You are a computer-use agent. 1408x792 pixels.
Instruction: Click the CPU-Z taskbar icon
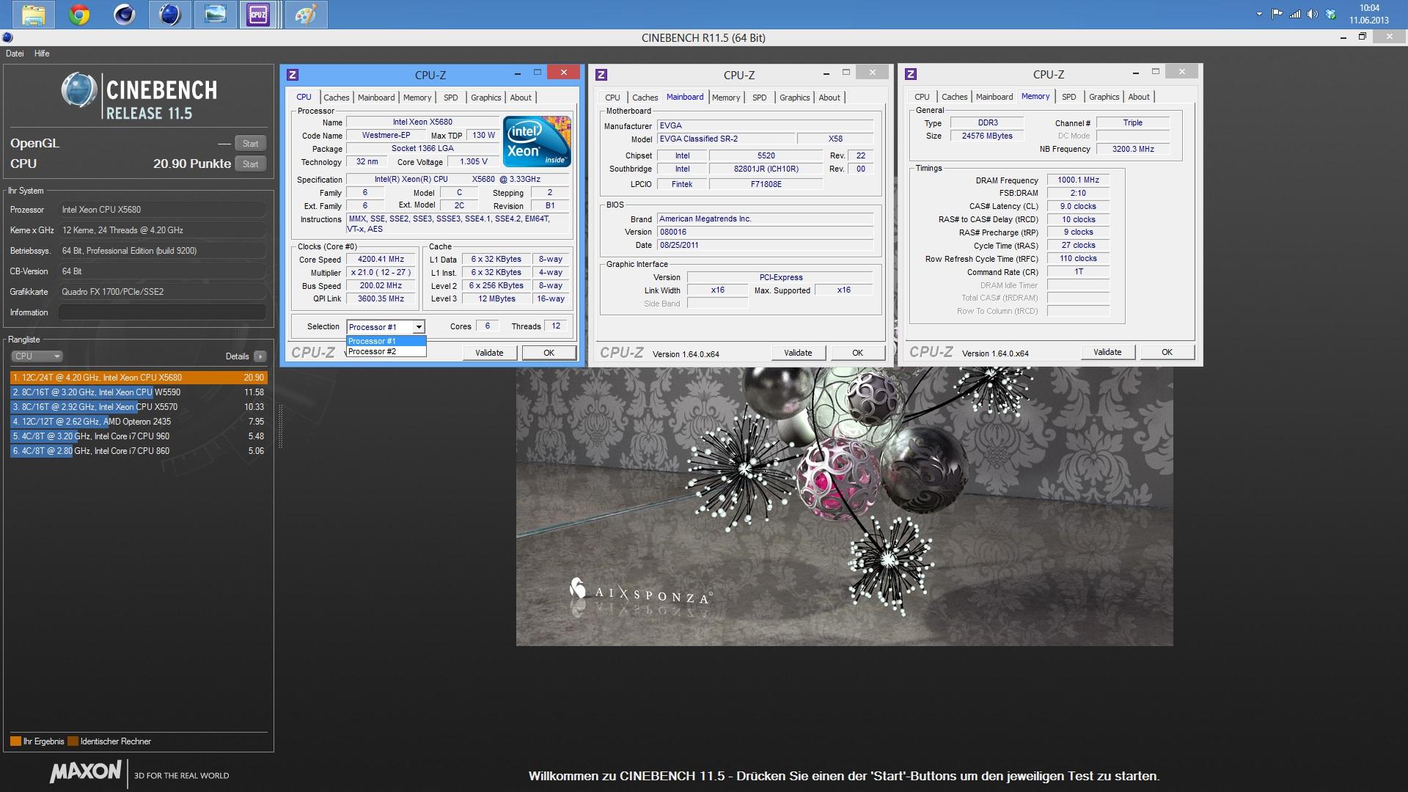(258, 15)
